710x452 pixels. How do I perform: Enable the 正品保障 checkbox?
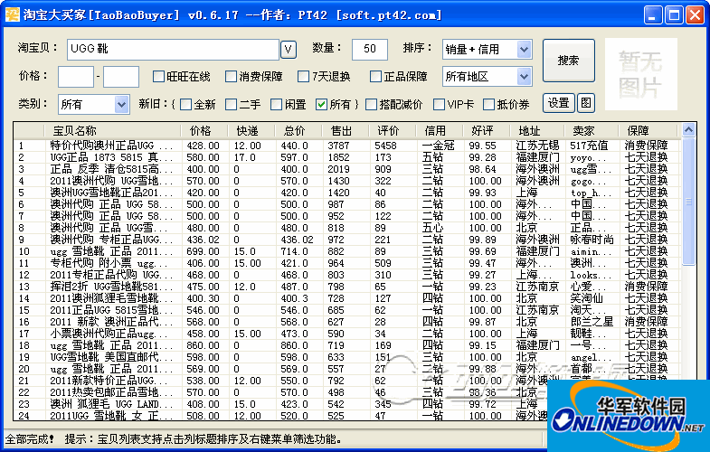click(375, 77)
